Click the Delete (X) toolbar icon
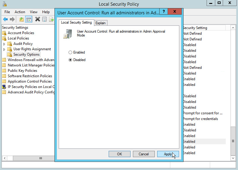The width and height of the screenshot is (238, 170). click(37, 19)
